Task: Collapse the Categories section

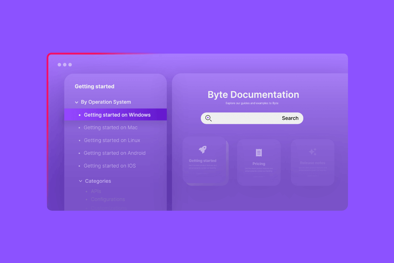Action: point(81,181)
